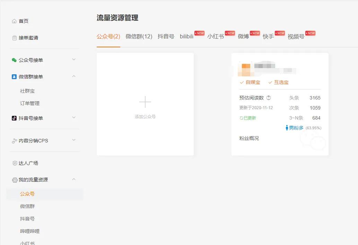This screenshot has width=358, height=245.
Task: Click the 社群宝 sidebar entry
Action: 28,90
